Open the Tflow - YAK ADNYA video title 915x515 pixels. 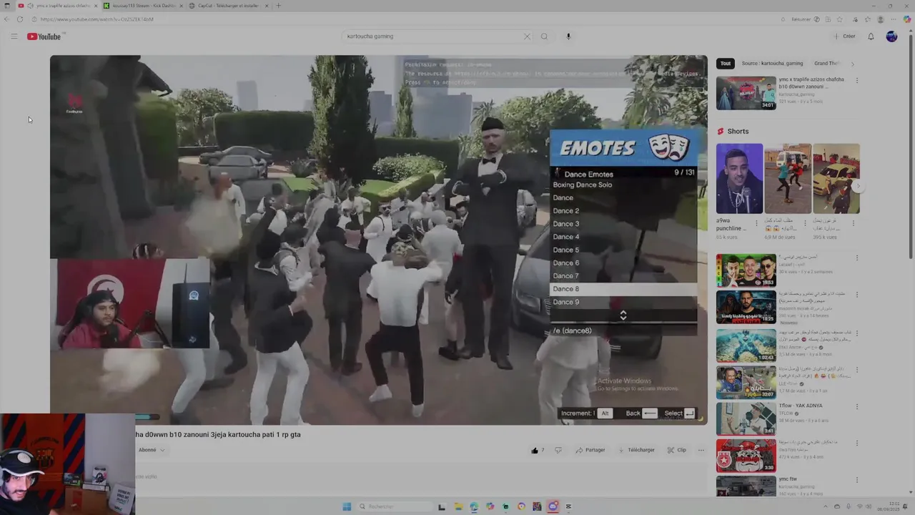coord(801,406)
